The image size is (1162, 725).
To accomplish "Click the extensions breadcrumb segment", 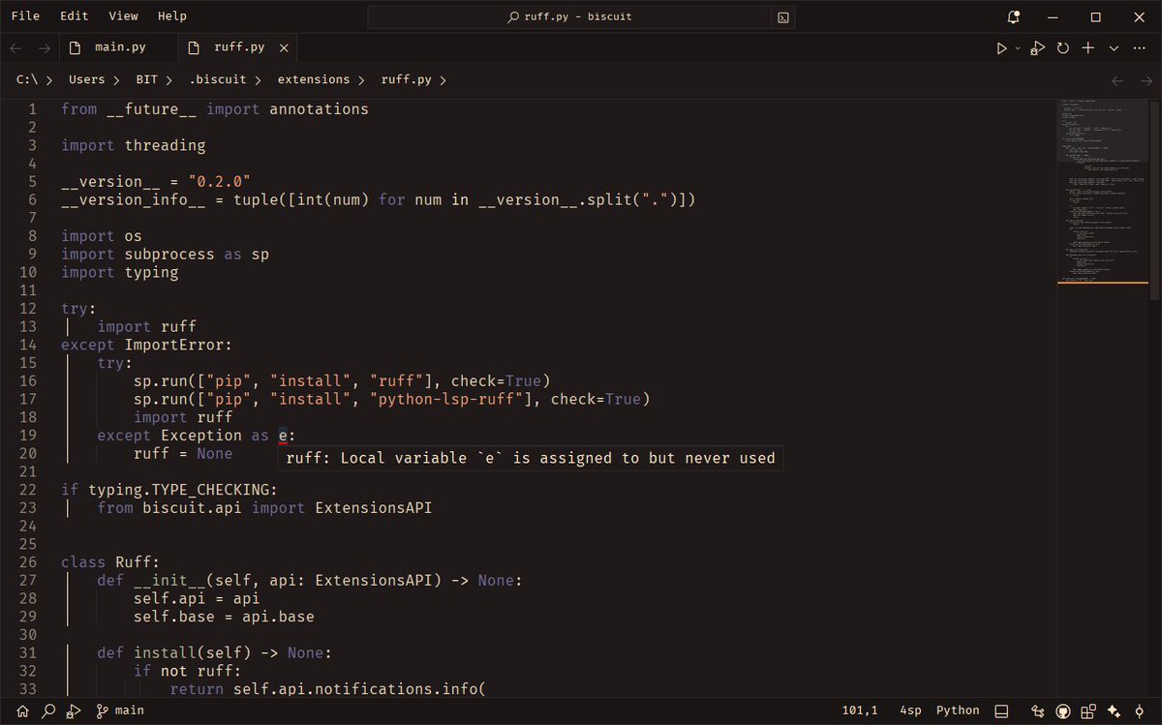I will pos(313,79).
